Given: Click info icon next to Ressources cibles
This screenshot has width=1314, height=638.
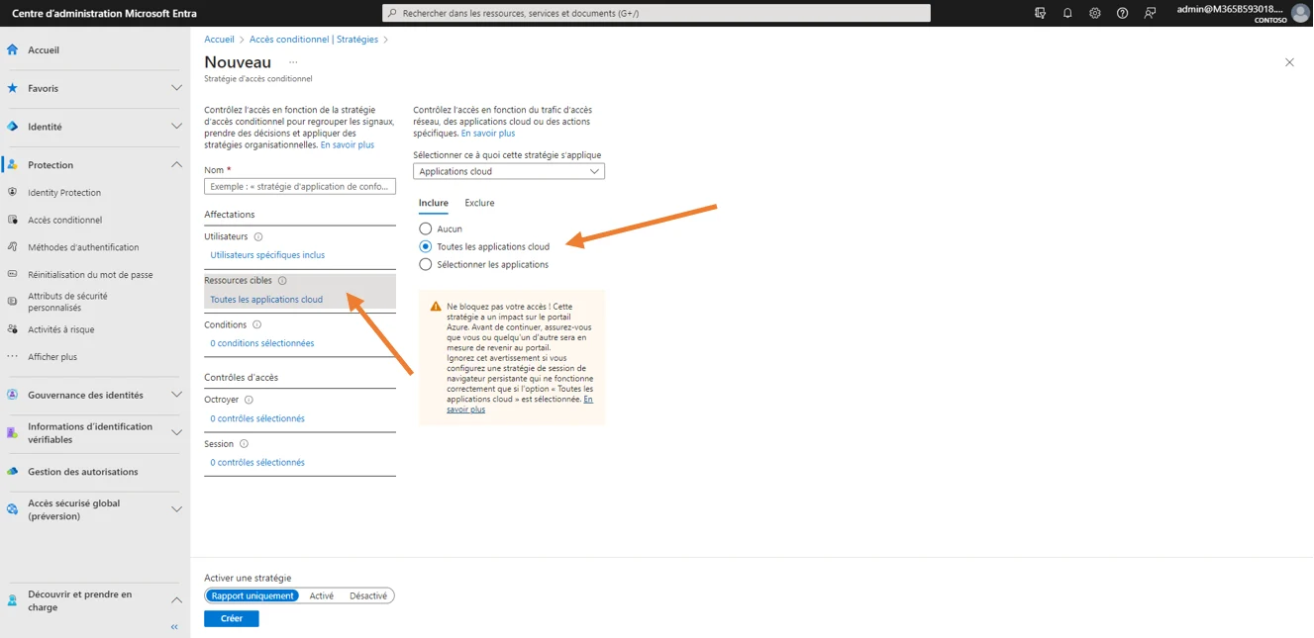Looking at the screenshot, I should [x=282, y=281].
